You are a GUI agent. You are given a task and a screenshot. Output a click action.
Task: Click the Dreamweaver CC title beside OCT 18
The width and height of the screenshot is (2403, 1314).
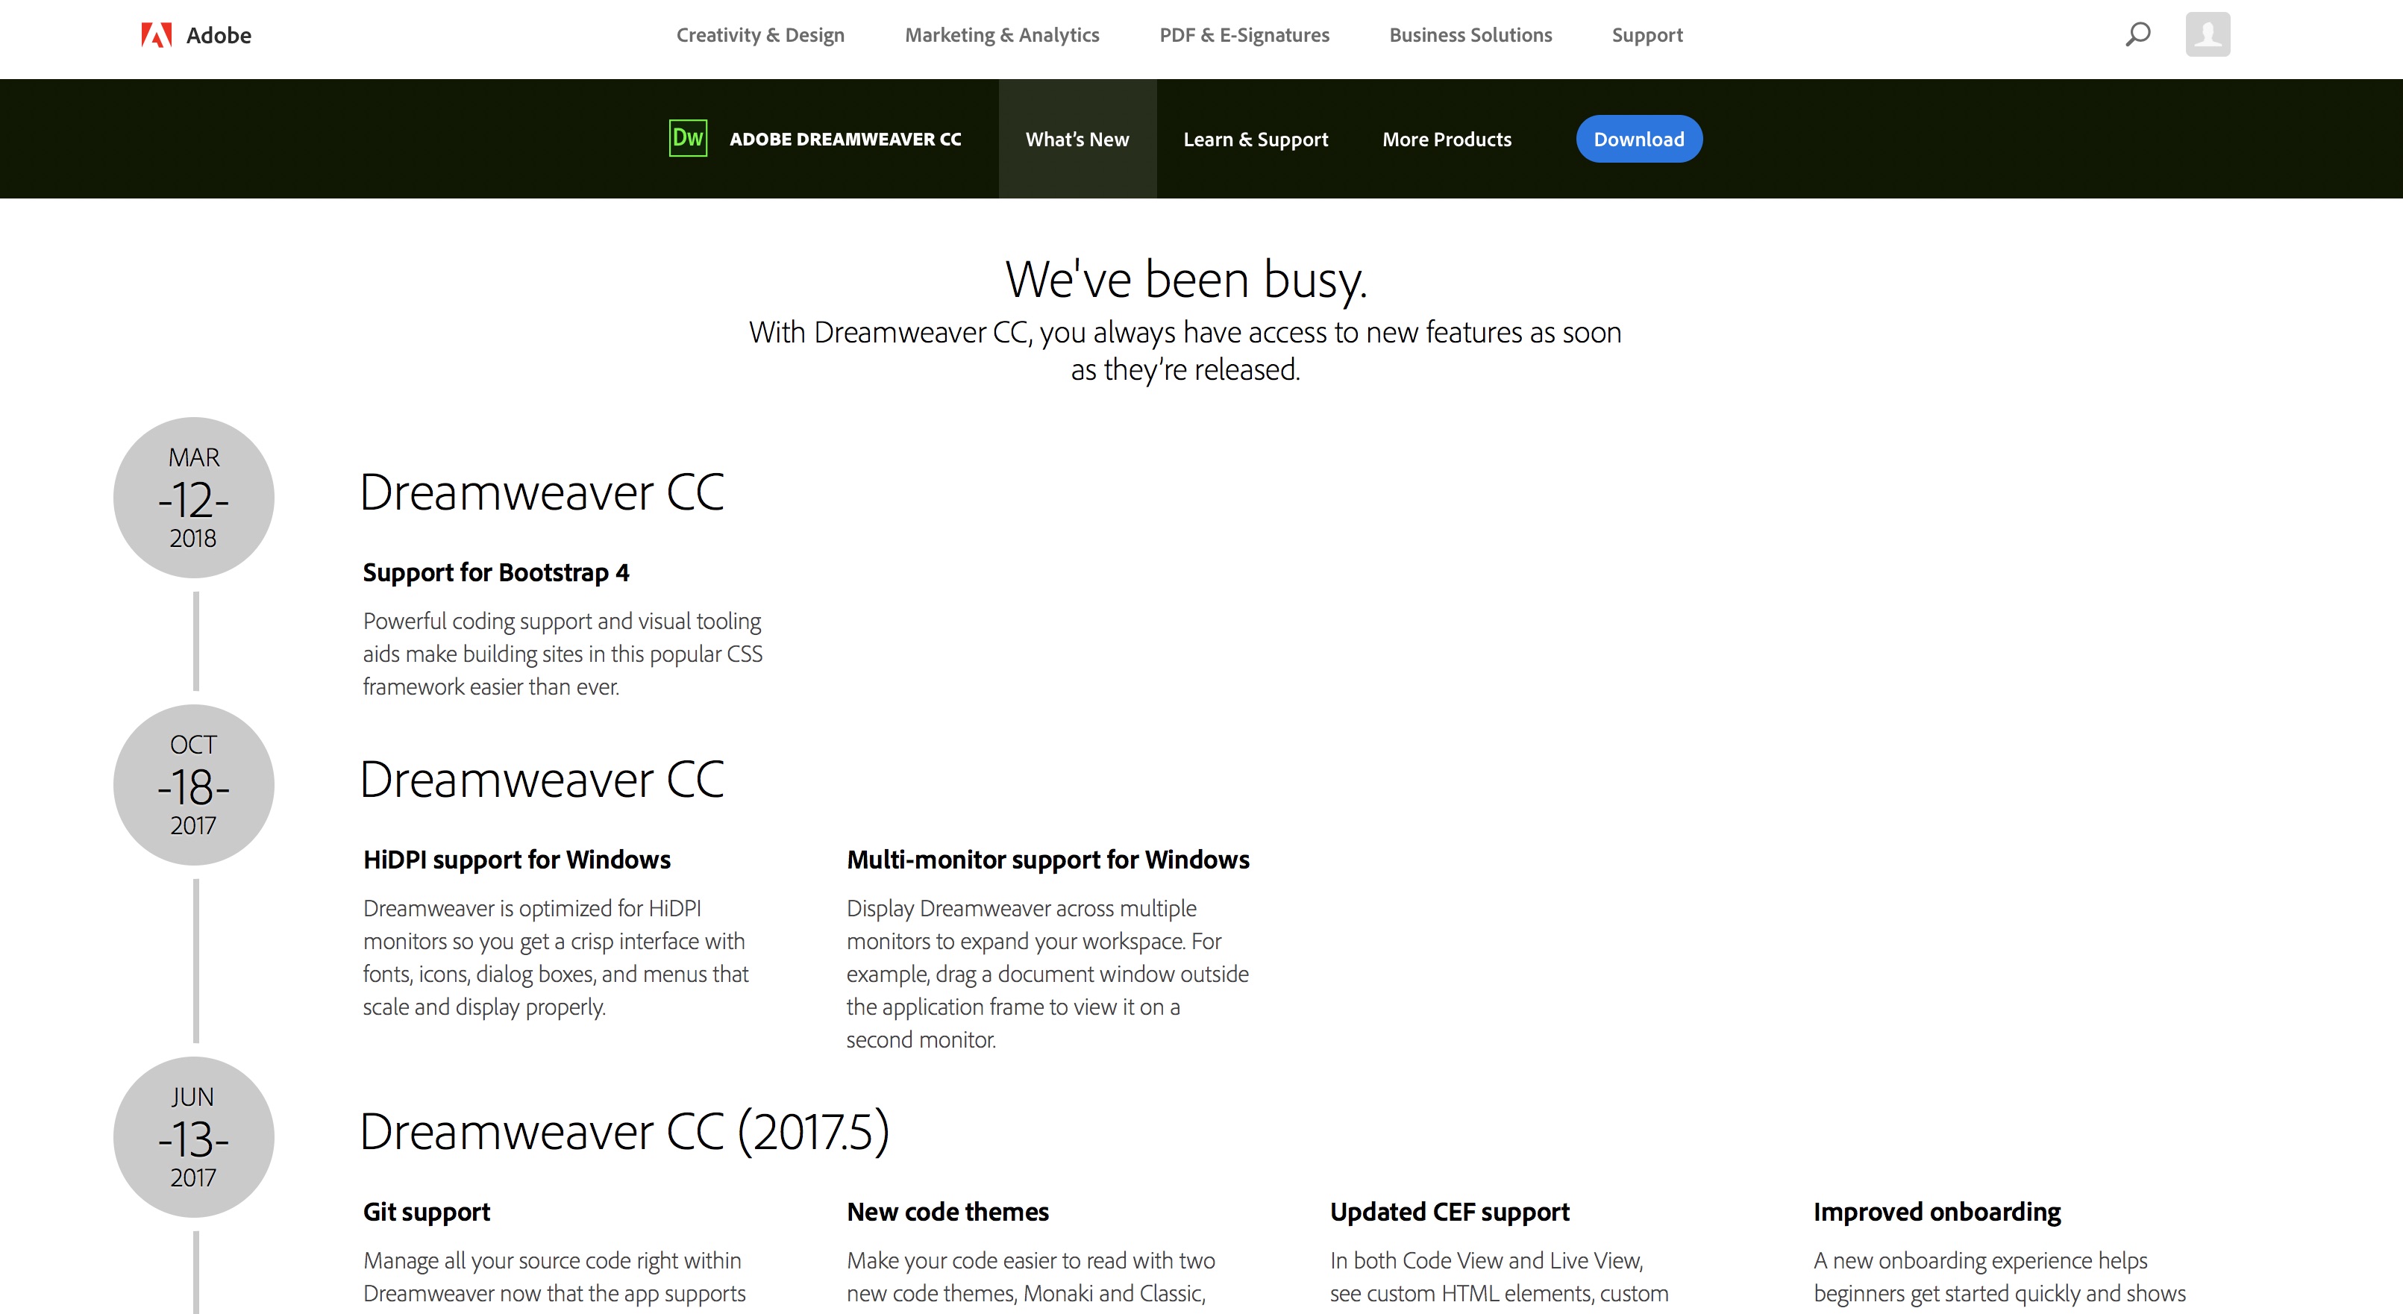[x=542, y=779]
